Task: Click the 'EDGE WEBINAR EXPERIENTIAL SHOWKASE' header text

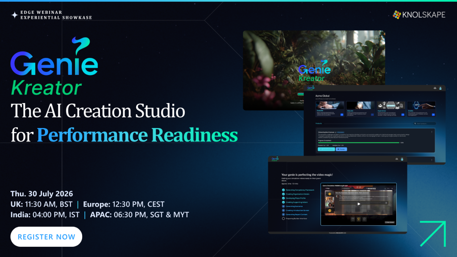Action: coord(56,15)
